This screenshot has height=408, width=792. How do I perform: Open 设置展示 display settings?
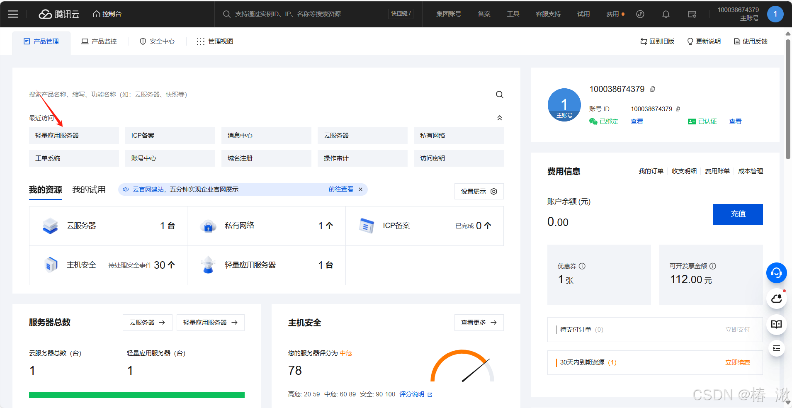point(479,192)
